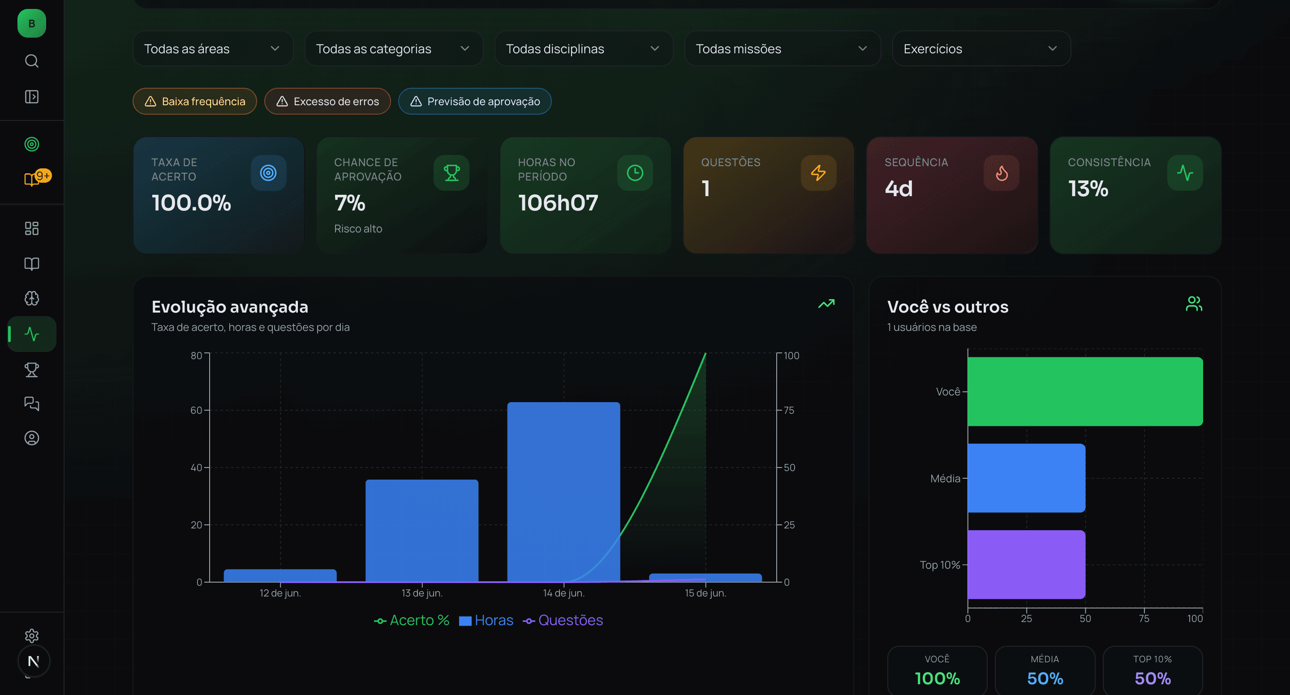1290x695 pixels.
Task: Click the Média 50% summary tile
Action: [x=1045, y=671]
